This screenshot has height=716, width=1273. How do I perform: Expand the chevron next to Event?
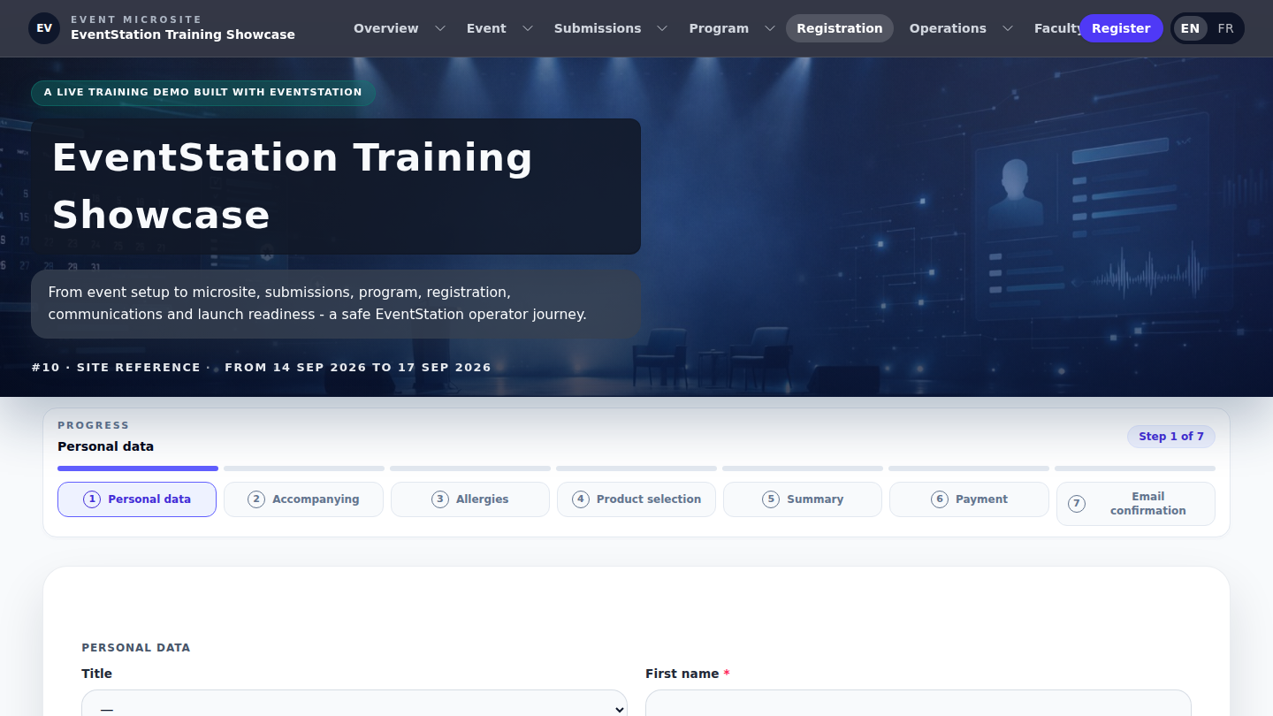point(528,28)
